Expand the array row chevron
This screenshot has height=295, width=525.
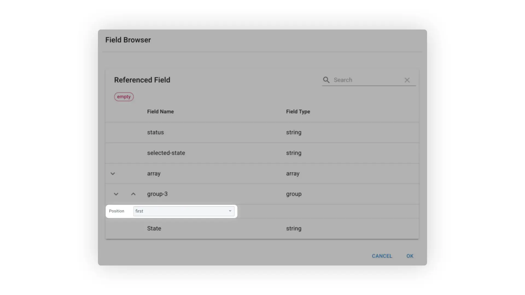pyautogui.click(x=113, y=174)
